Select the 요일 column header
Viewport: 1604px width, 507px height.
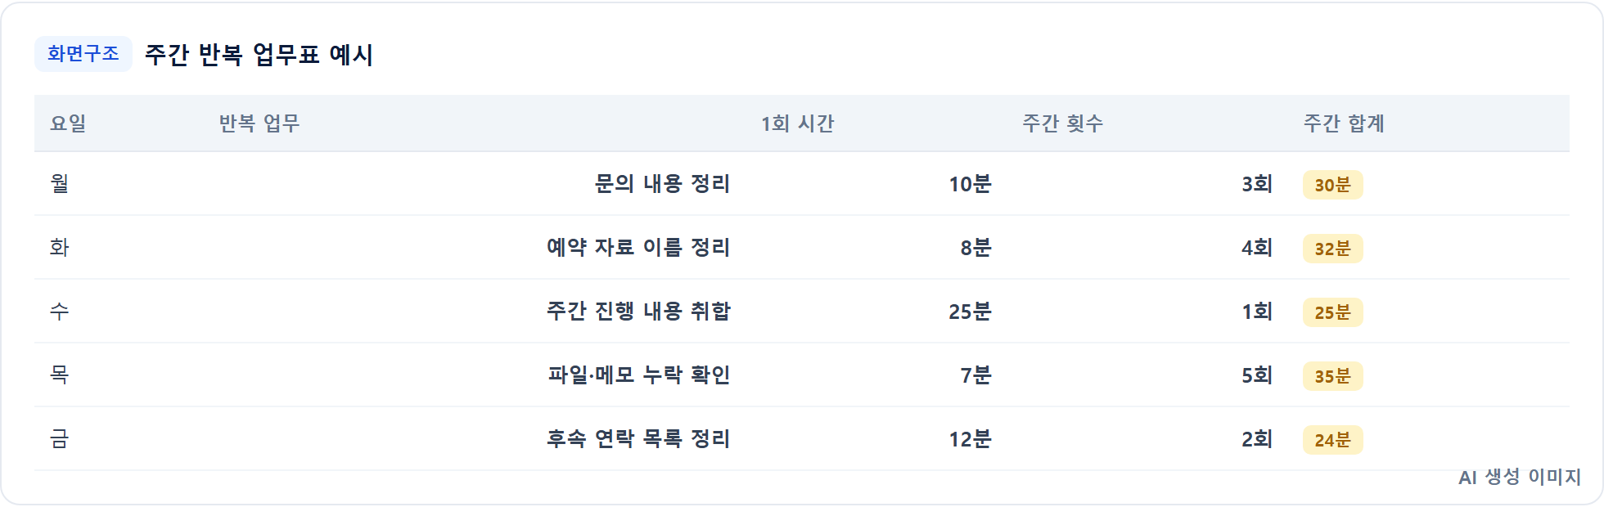[x=68, y=123]
